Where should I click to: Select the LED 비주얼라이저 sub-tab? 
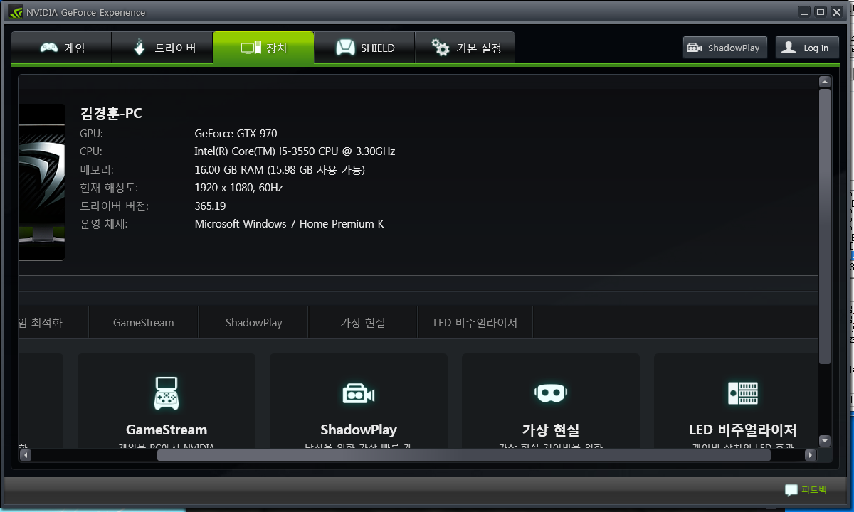(475, 322)
